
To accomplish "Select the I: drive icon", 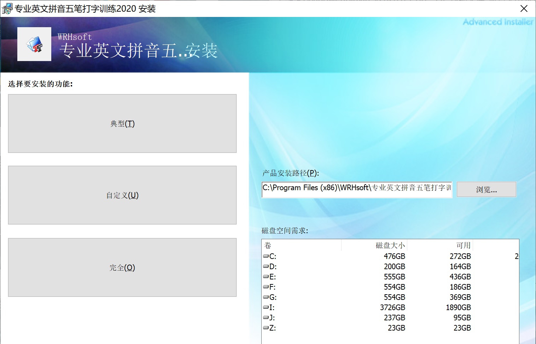I will pos(265,307).
